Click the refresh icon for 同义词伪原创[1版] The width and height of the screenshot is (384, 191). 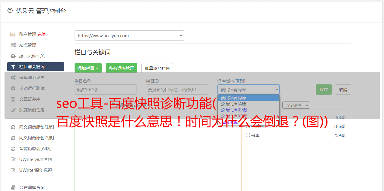[x=13, y=127]
